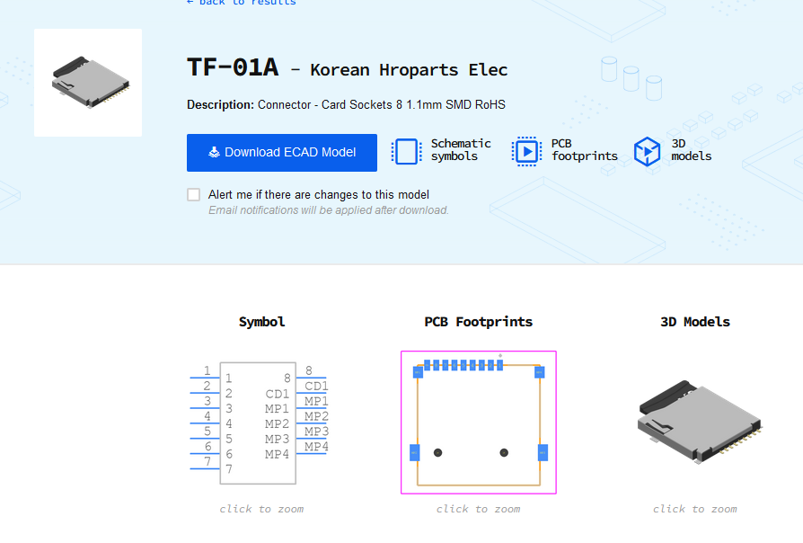Click the '3D models' label
Viewport: 803px width, 543px height.
pyautogui.click(x=692, y=150)
